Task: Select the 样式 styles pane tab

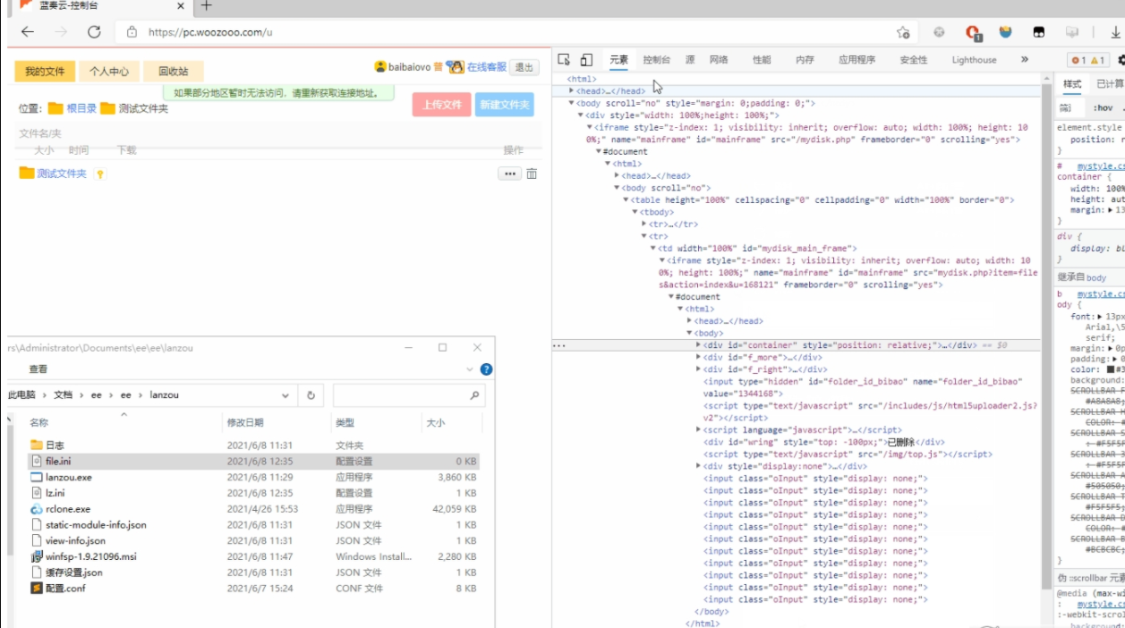Action: click(1072, 84)
